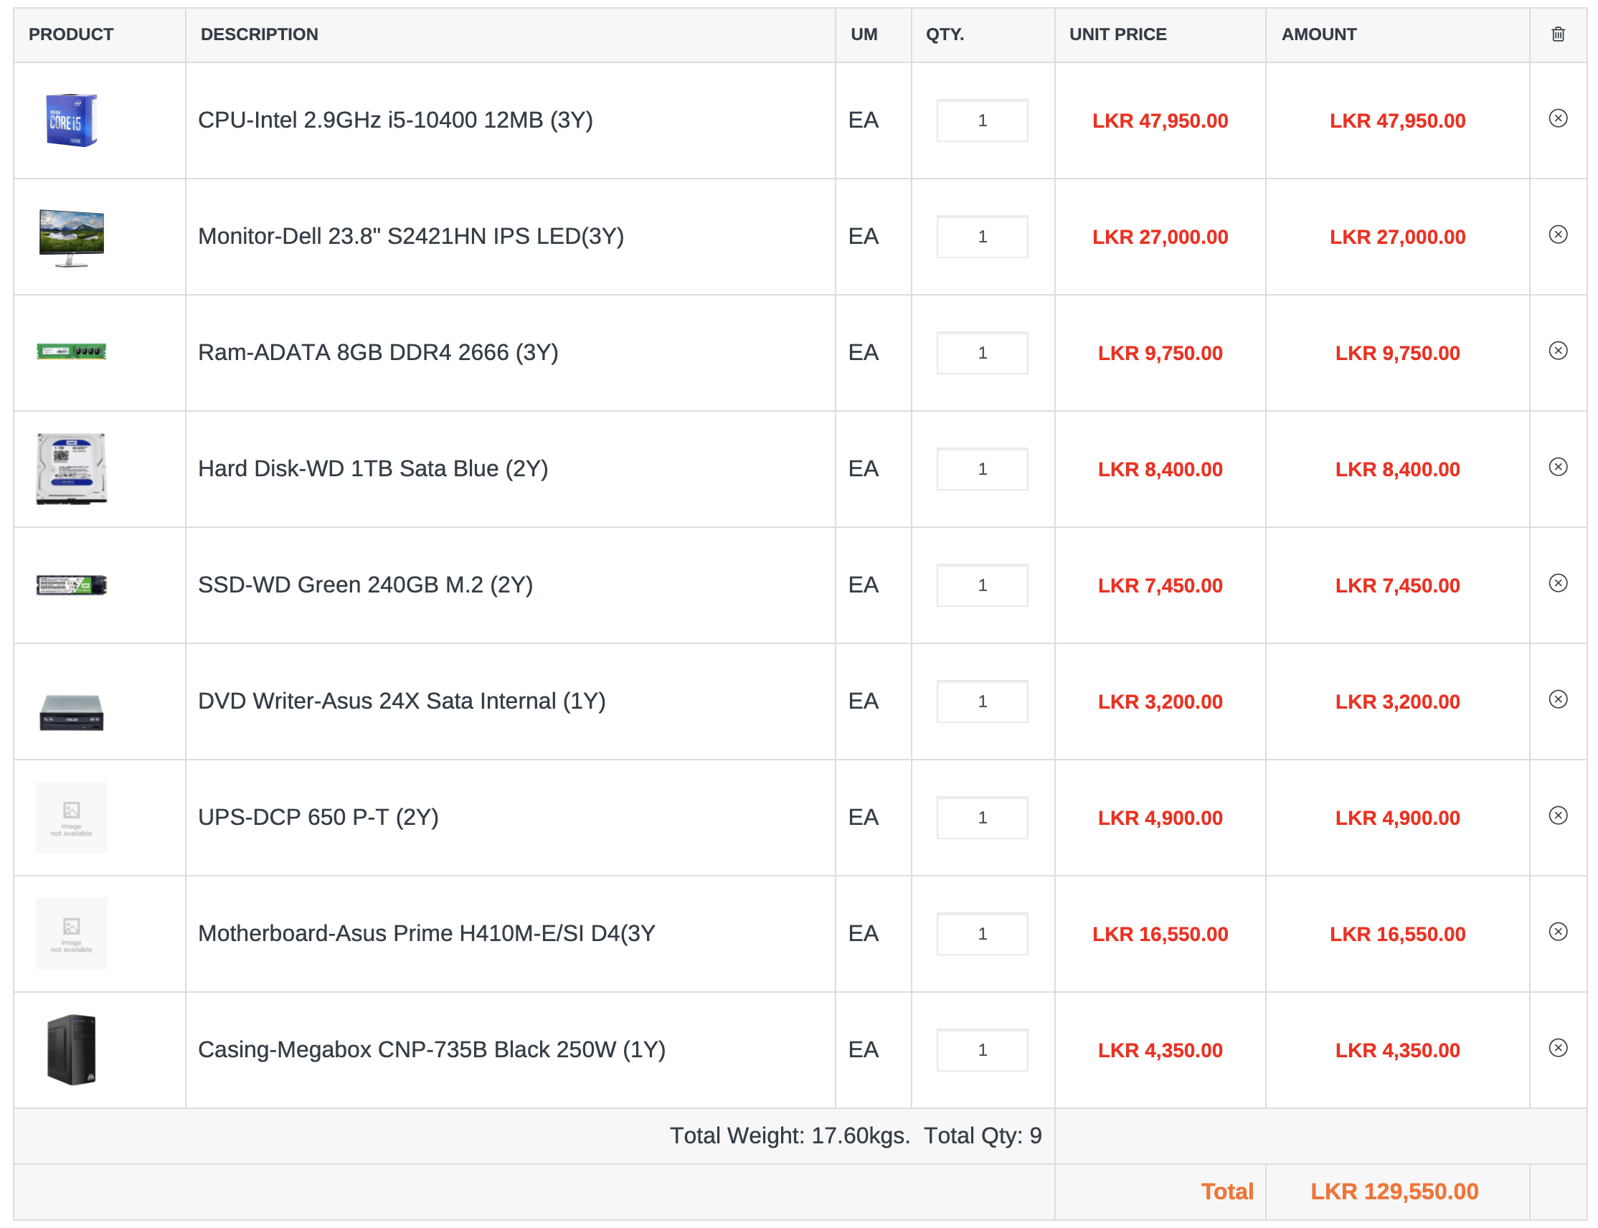Viewport: 1598px width, 1228px height.
Task: Click the PRODUCT column header
Action: (71, 34)
